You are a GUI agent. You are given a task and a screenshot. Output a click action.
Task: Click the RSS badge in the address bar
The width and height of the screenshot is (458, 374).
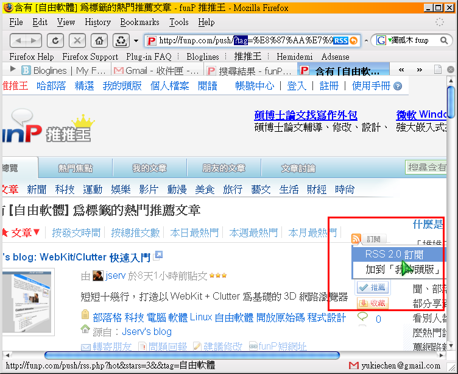coord(341,40)
